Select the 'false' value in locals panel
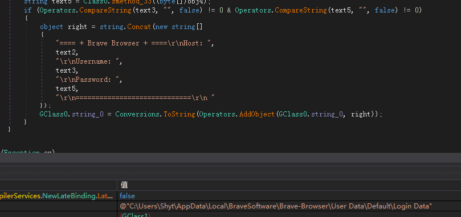This screenshot has height=217, width=461. pyautogui.click(x=127, y=196)
